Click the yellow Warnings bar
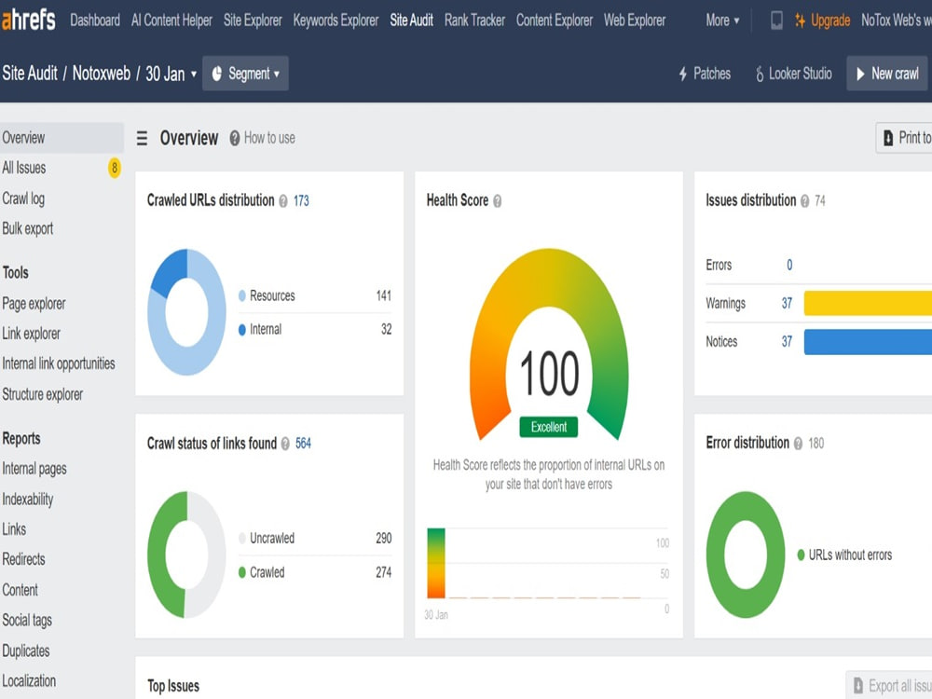932x699 pixels. [x=868, y=303]
